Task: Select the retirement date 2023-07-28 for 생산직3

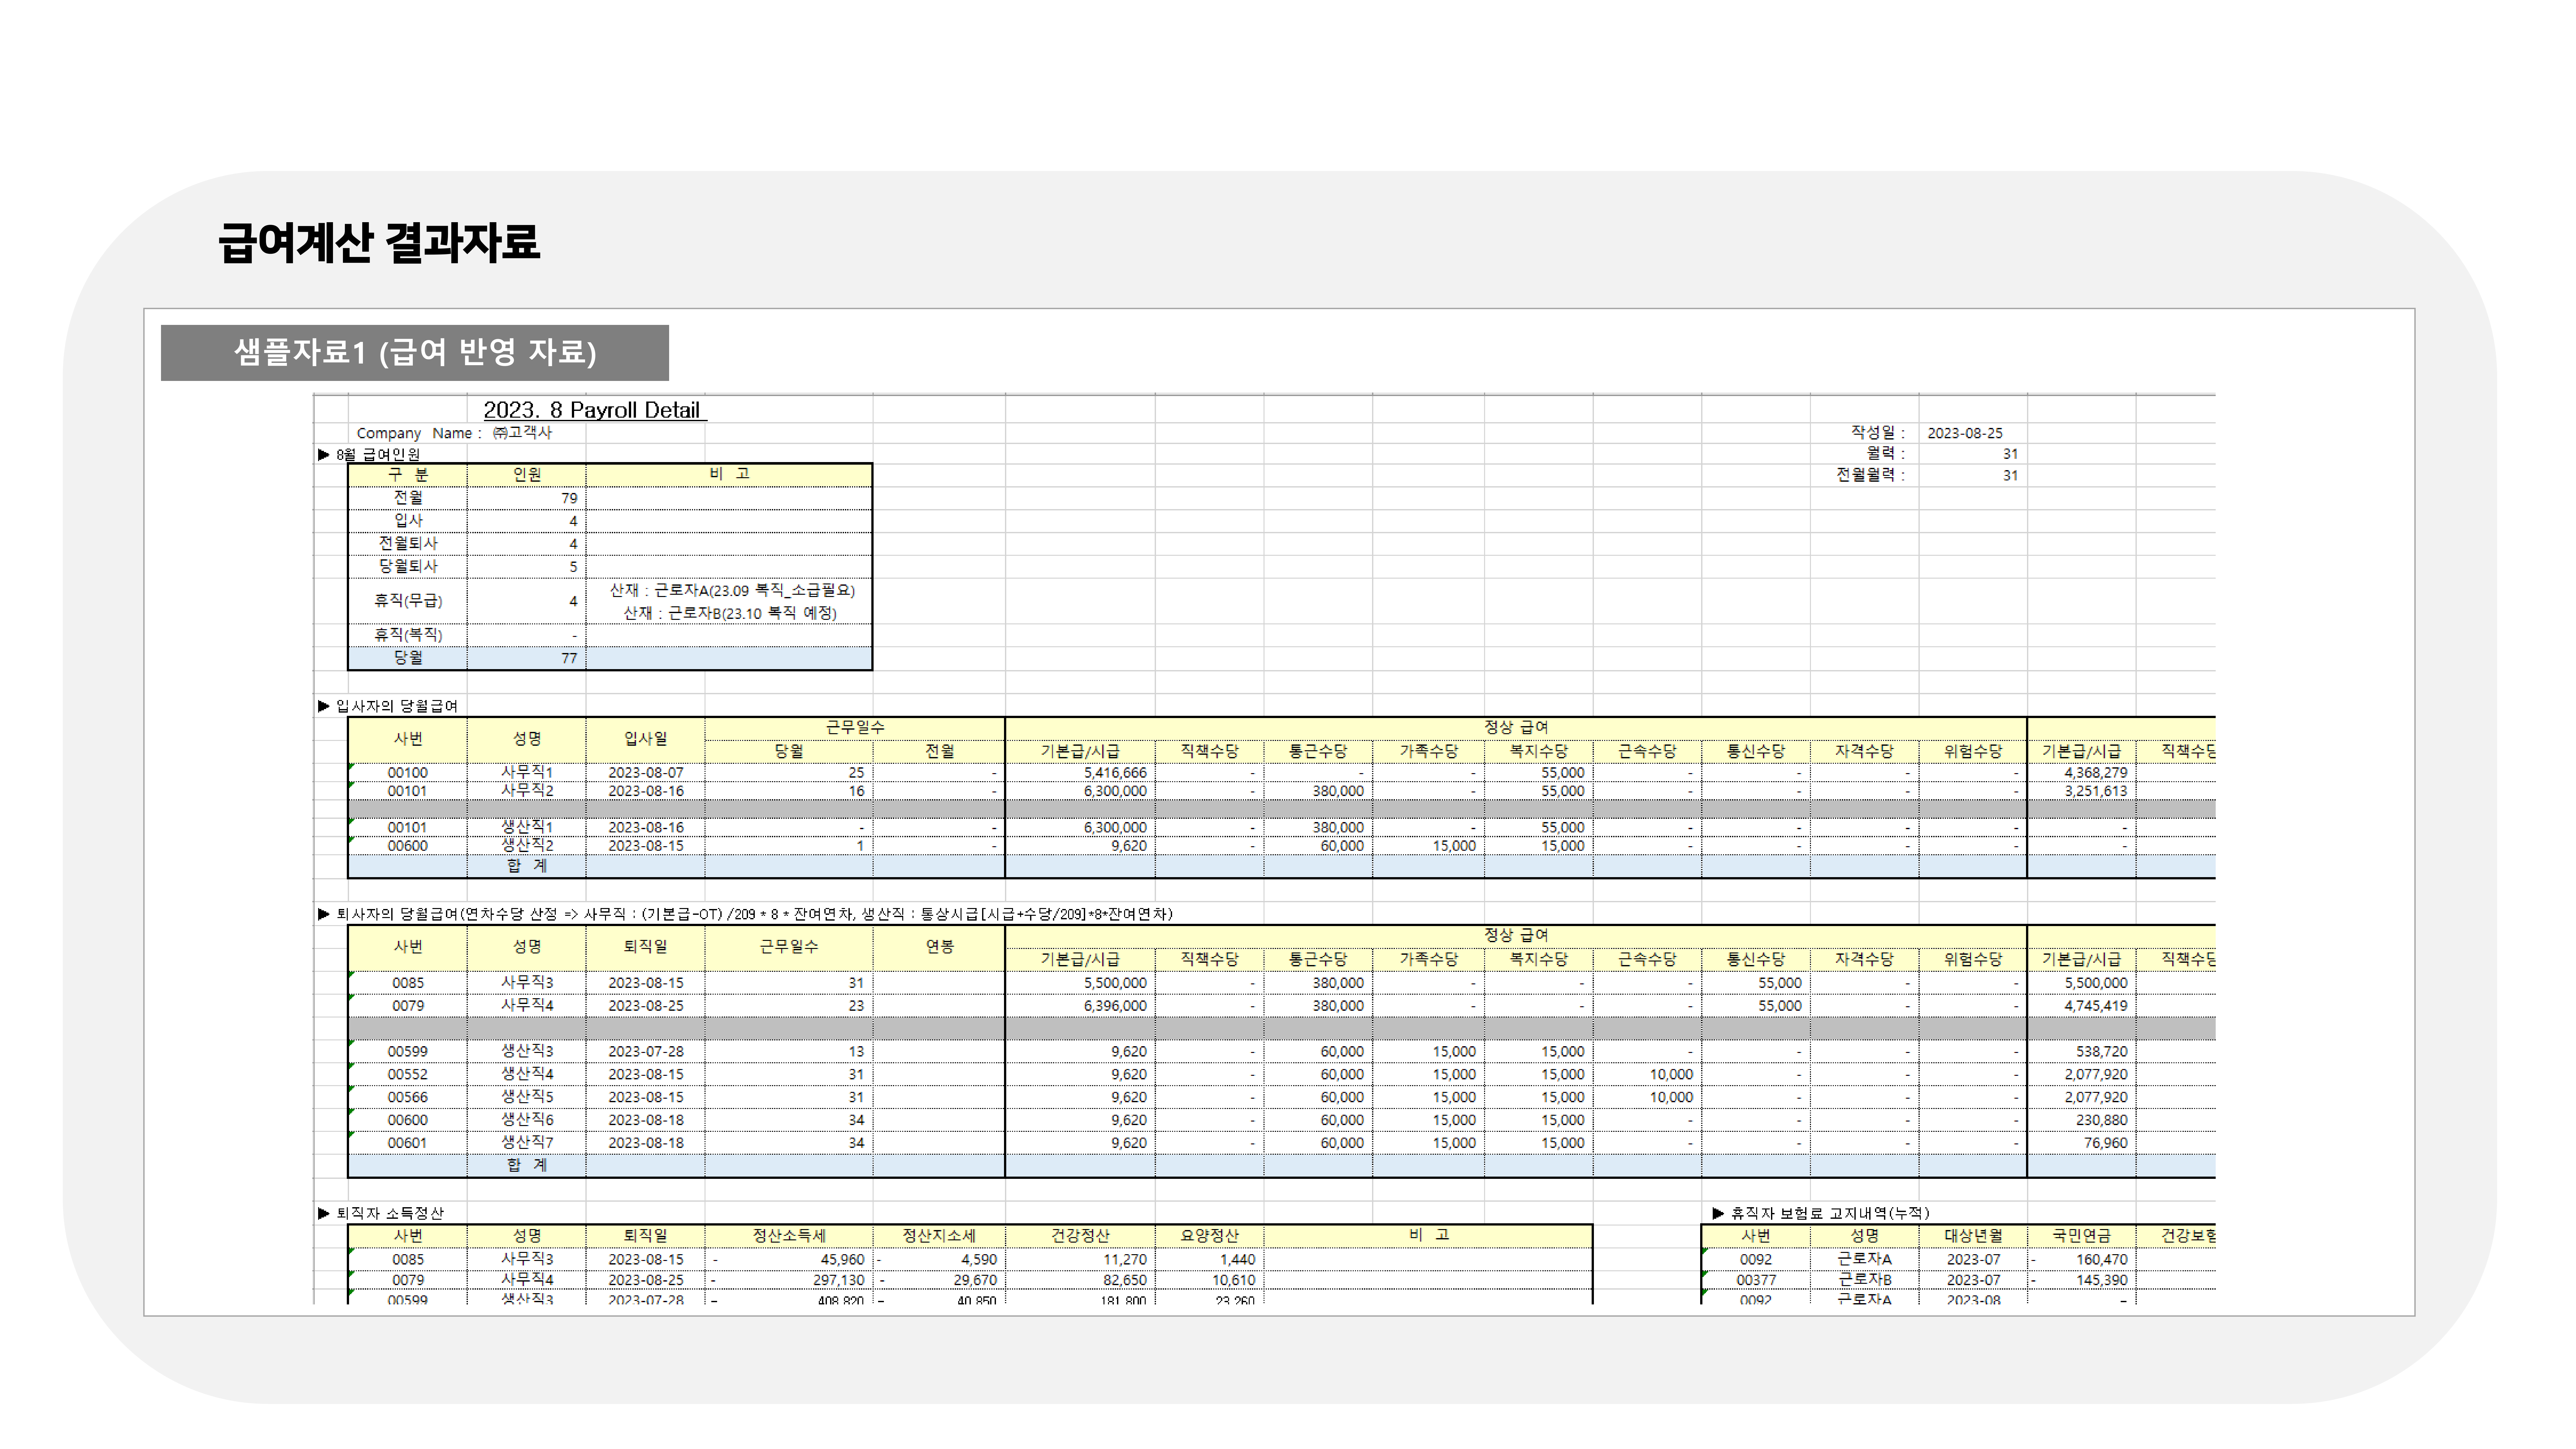Action: [x=646, y=1052]
